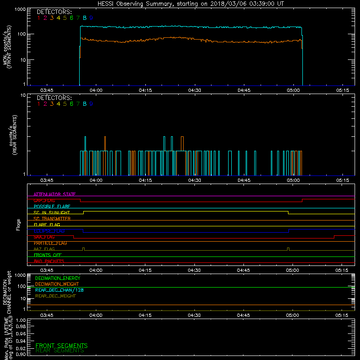Select cyan detector 8 in rear segments legend
Viewport: 360px width, 360px height.
[x=85, y=104]
